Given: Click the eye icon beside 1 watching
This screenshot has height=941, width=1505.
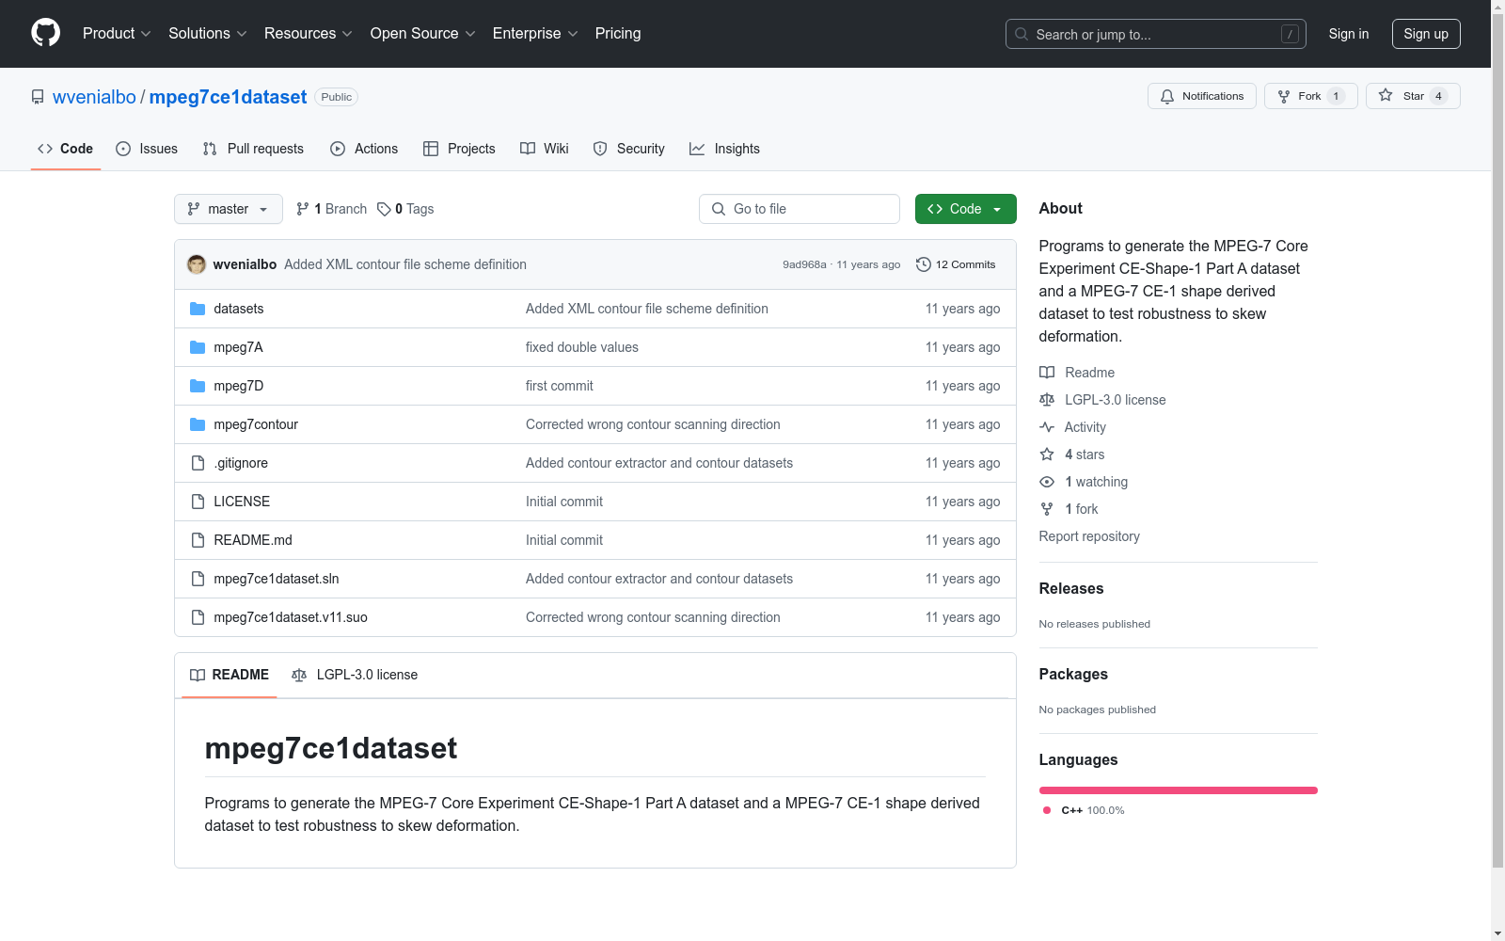Looking at the screenshot, I should coord(1047,482).
